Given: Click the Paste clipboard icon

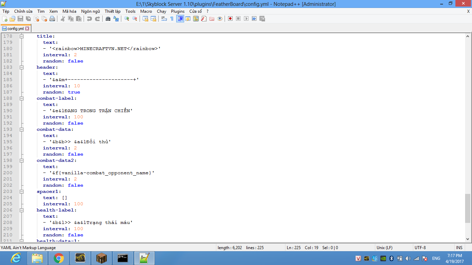Looking at the screenshot, I should click(79, 19).
